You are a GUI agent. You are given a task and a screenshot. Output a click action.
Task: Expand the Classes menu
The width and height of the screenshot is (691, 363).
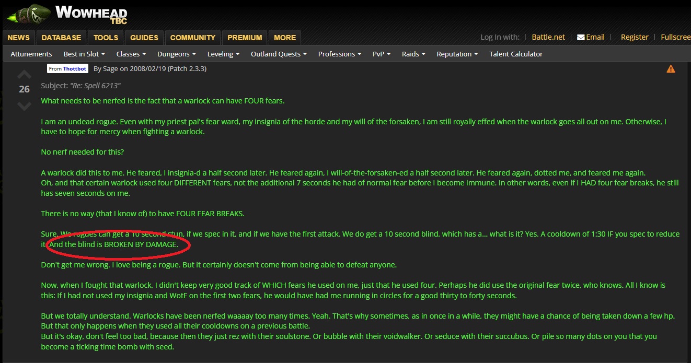click(131, 54)
